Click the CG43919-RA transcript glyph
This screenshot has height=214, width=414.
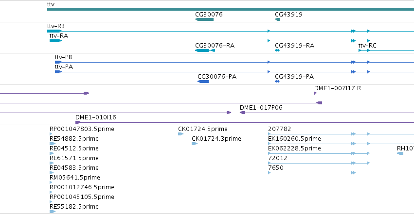tap(277, 50)
